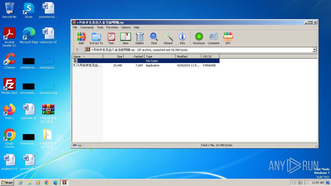Select FileZilla Client desktop icon

(9, 86)
